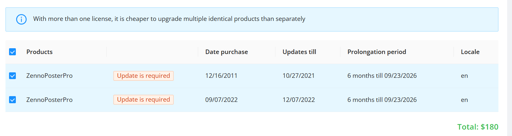
Task: Click the first row's Update is required badge
Action: [144, 76]
